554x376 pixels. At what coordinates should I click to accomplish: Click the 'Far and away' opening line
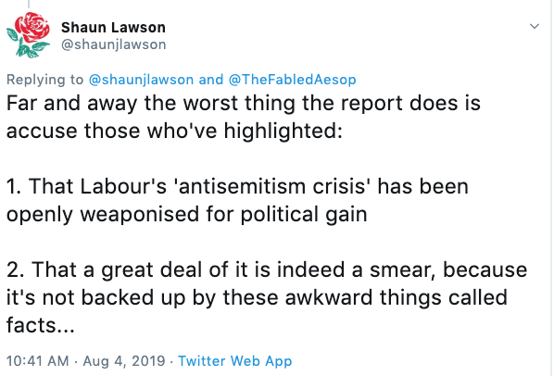pyautogui.click(x=244, y=104)
